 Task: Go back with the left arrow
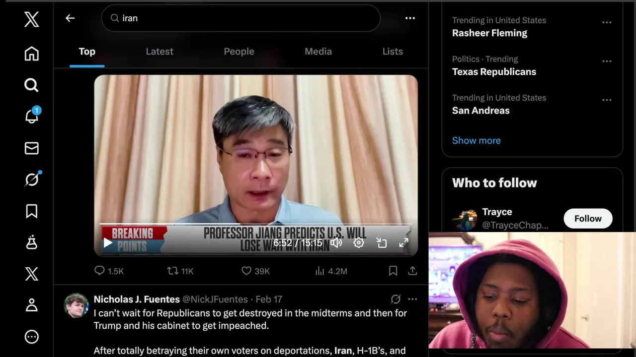click(x=70, y=18)
